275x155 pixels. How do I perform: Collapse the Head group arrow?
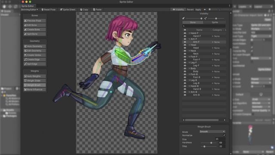(x=189, y=45)
